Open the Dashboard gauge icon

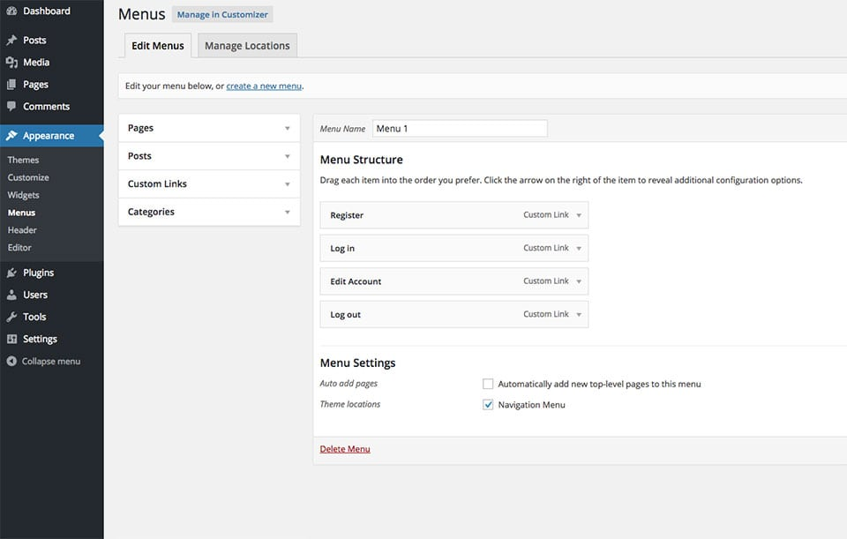(11, 11)
